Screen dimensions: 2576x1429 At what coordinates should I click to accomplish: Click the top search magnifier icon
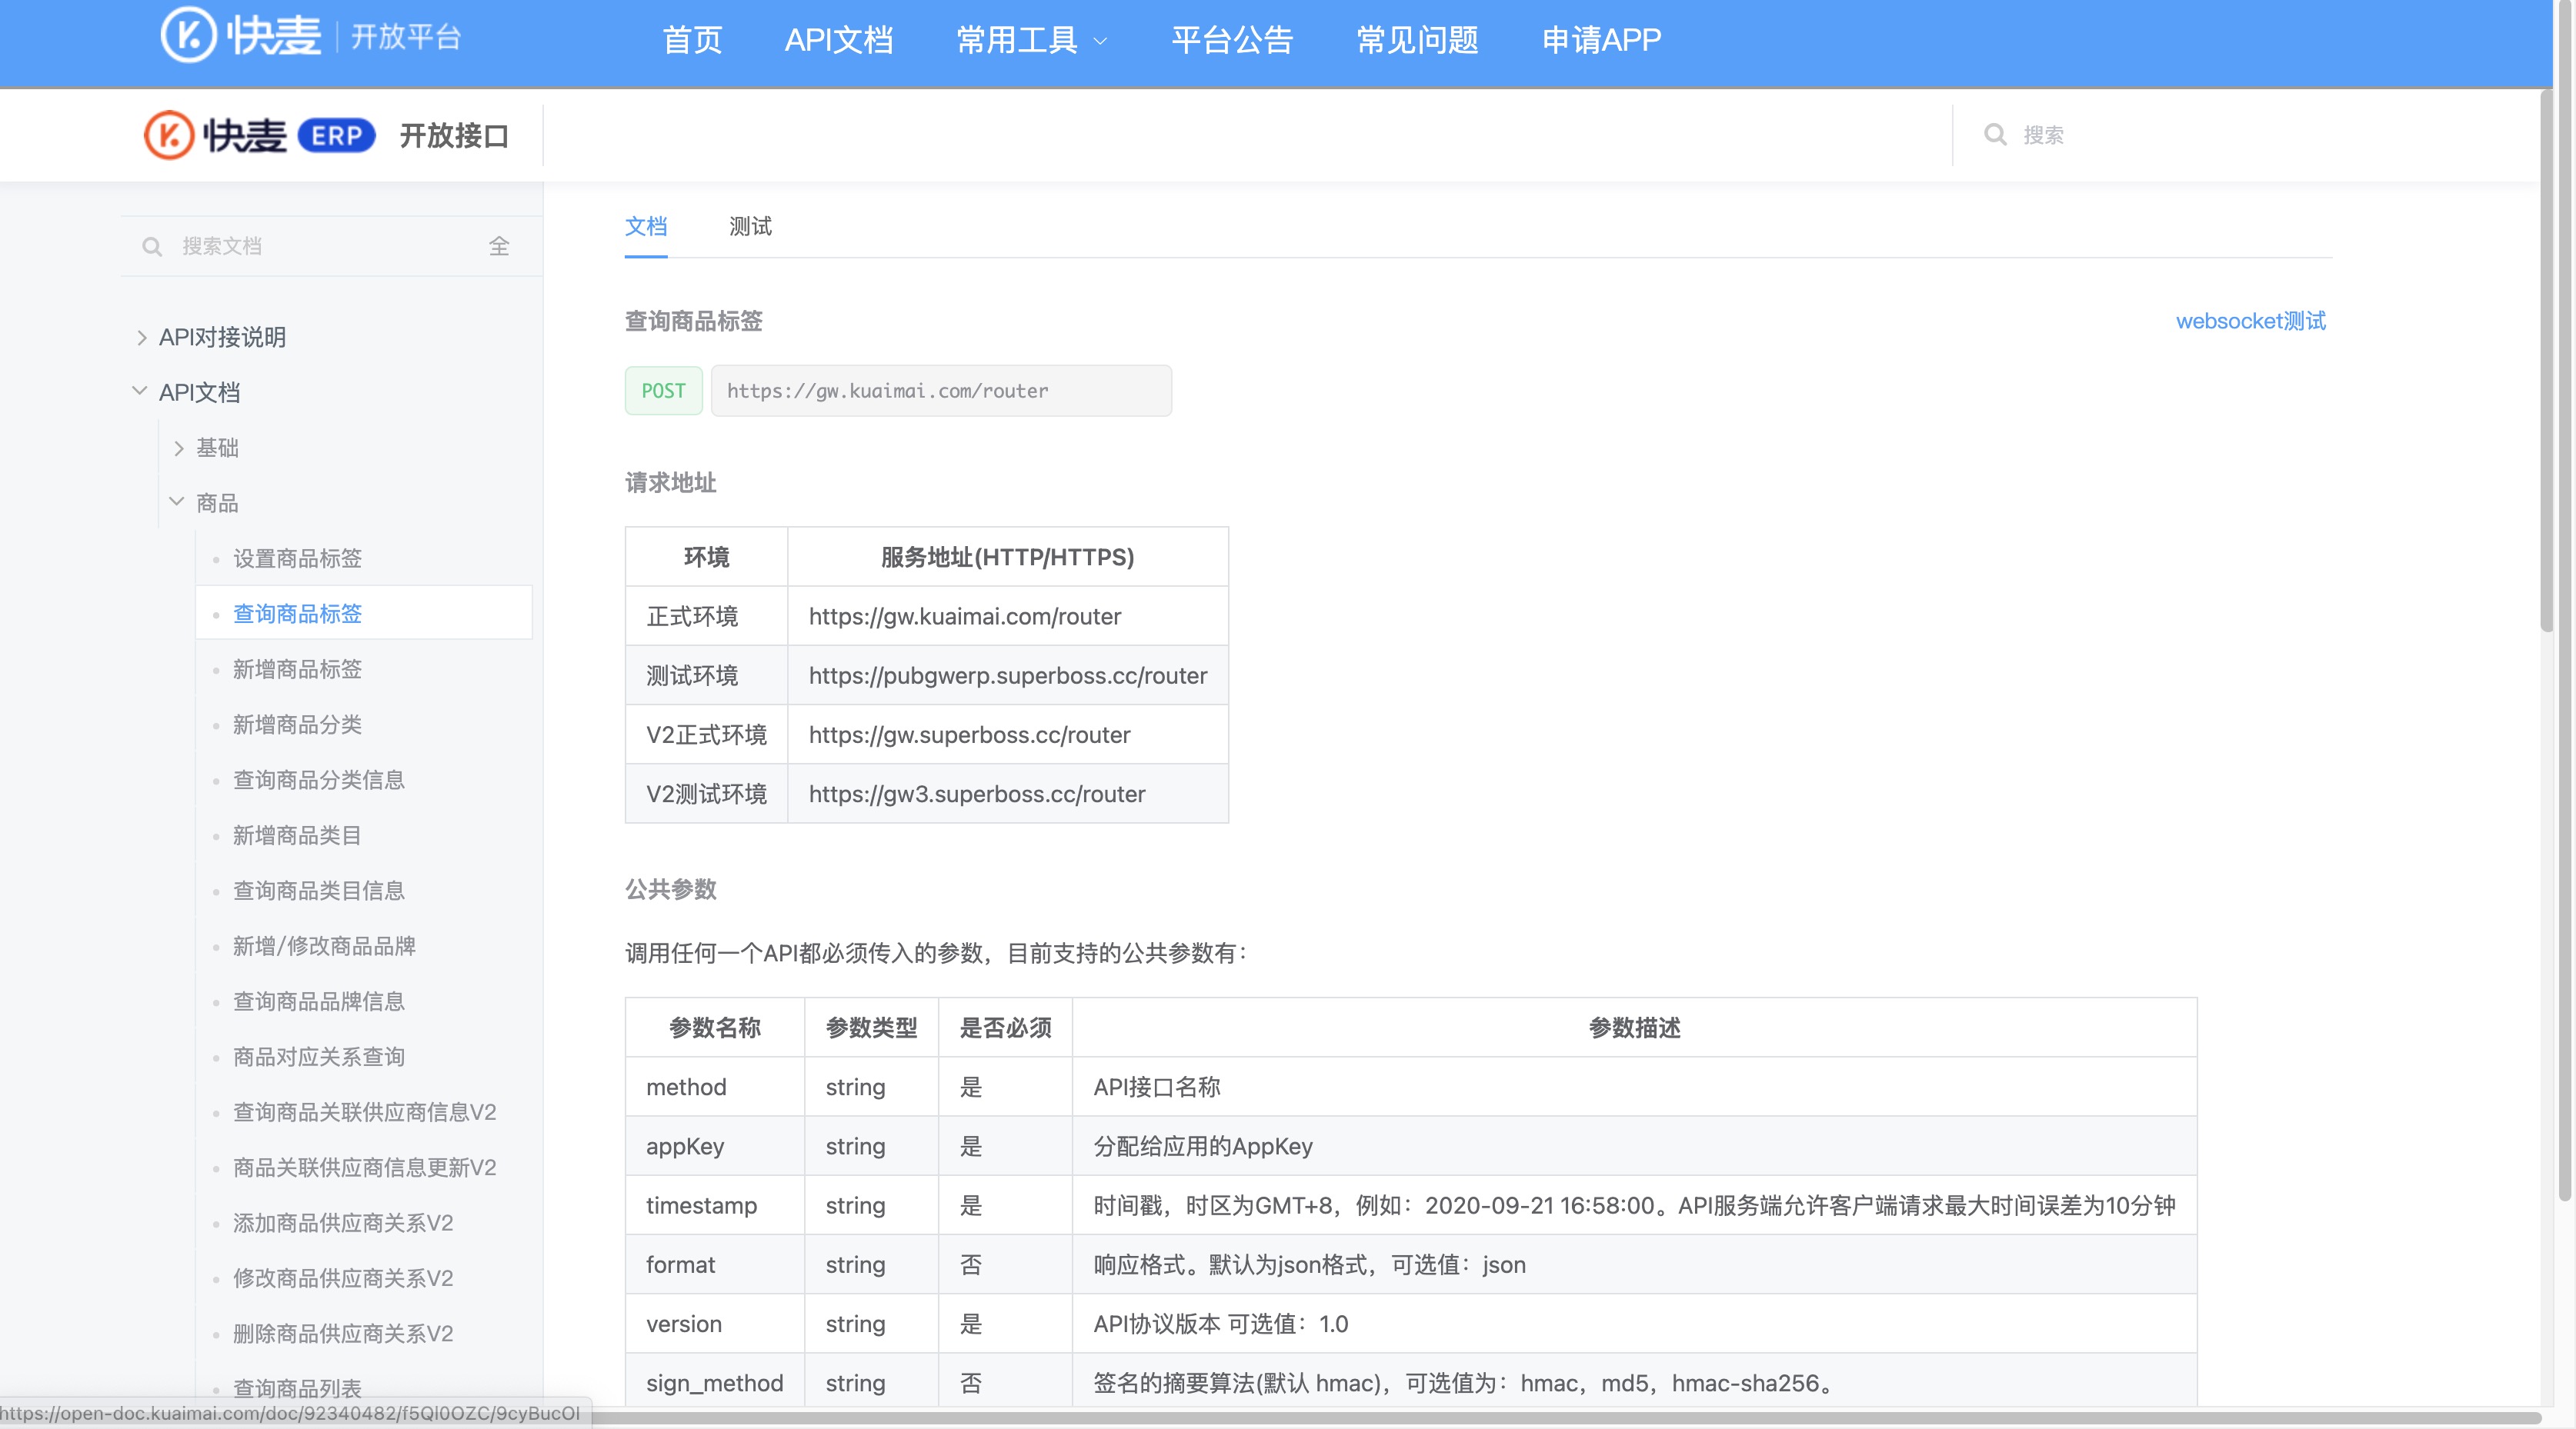pos(1995,135)
